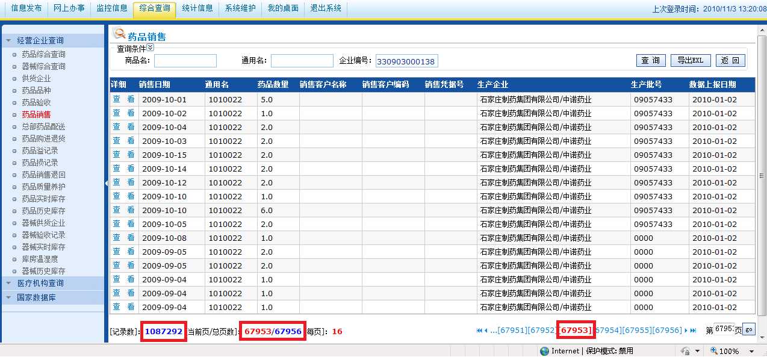The height and width of the screenshot is (357, 767).
Task: Click the 退出系统 tab
Action: click(326, 8)
